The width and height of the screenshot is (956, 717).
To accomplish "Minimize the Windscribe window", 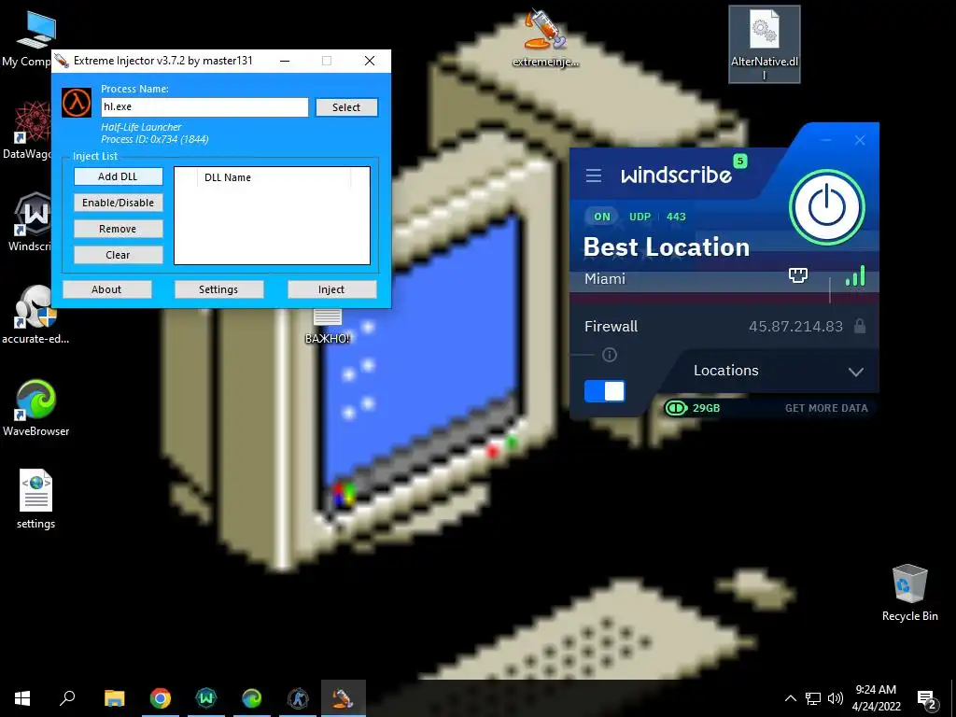I will click(826, 140).
